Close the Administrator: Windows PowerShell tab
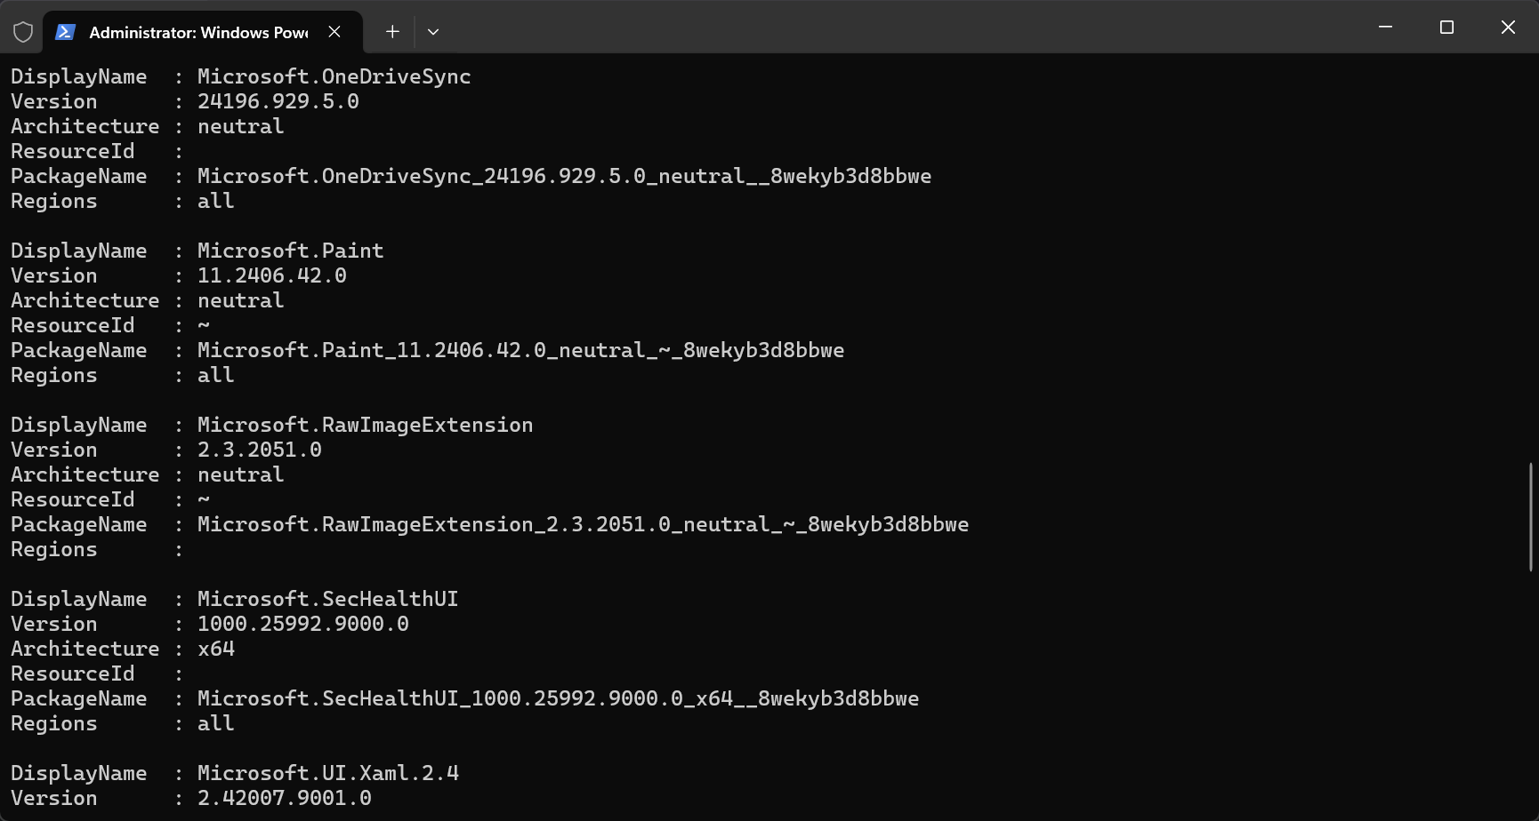This screenshot has height=821, width=1539. point(334,32)
